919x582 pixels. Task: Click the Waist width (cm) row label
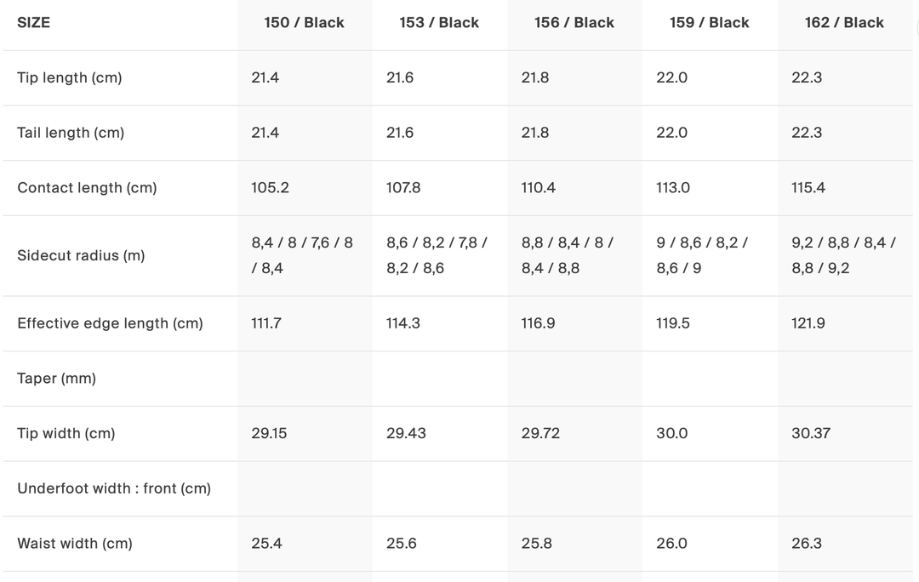pyautogui.click(x=75, y=544)
